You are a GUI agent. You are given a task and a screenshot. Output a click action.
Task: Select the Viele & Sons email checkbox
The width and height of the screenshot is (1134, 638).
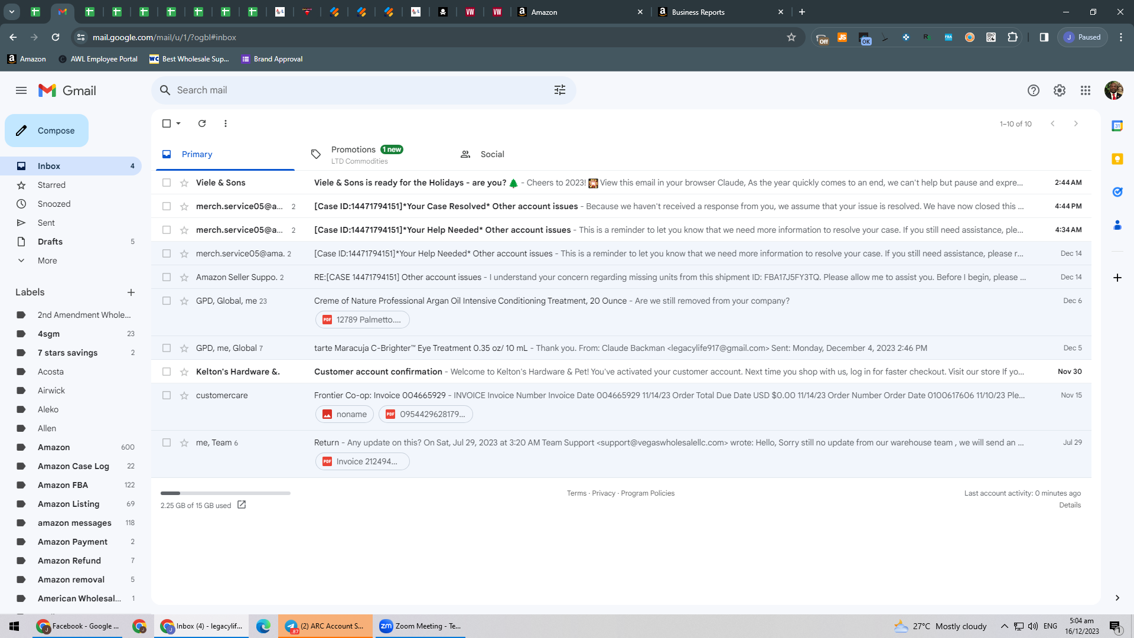(167, 183)
